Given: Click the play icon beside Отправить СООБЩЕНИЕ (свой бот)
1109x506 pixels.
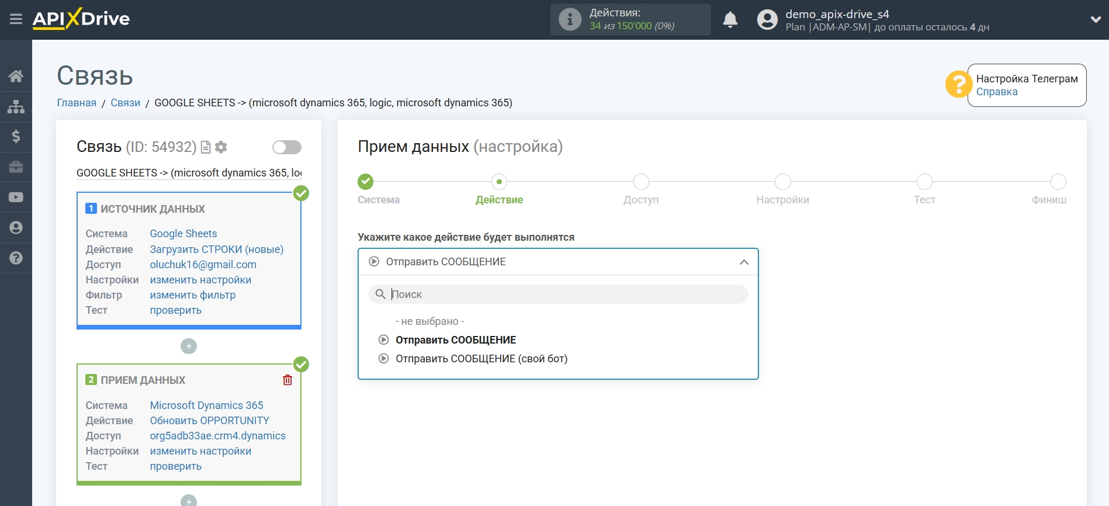Looking at the screenshot, I should [383, 359].
